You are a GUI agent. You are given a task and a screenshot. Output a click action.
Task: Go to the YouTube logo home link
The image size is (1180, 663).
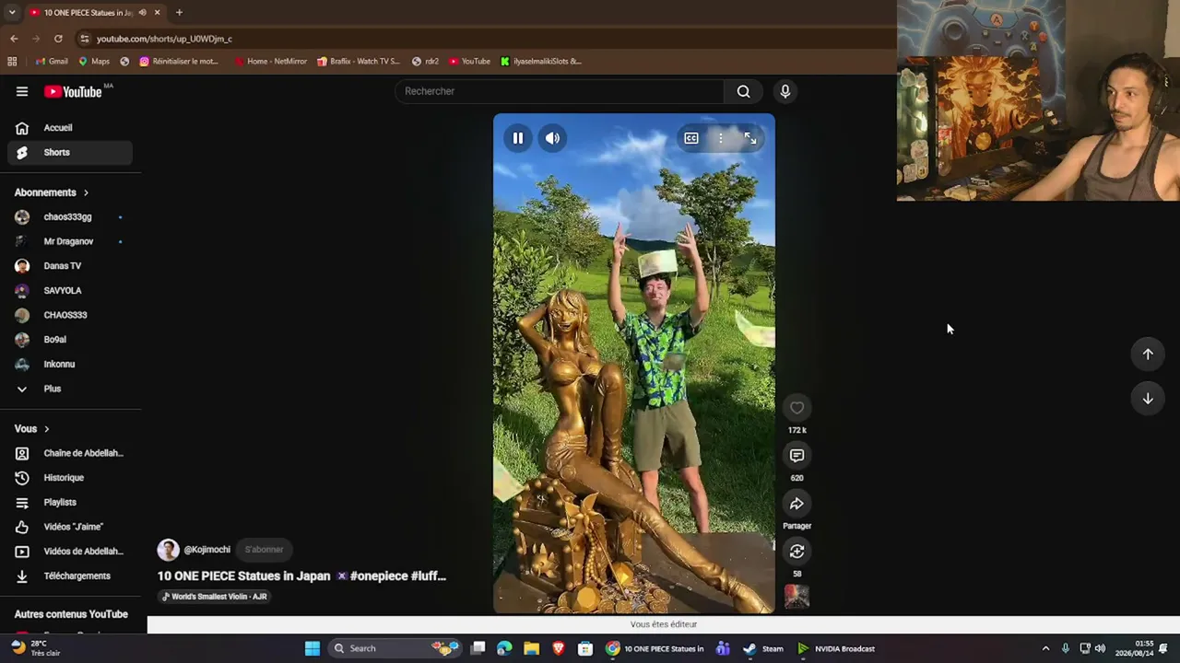[73, 91]
